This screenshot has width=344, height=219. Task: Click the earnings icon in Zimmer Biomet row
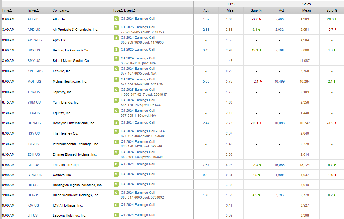[116, 152]
